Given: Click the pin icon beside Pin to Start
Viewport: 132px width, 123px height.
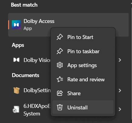Looking at the screenshot, I should [x=60, y=37].
